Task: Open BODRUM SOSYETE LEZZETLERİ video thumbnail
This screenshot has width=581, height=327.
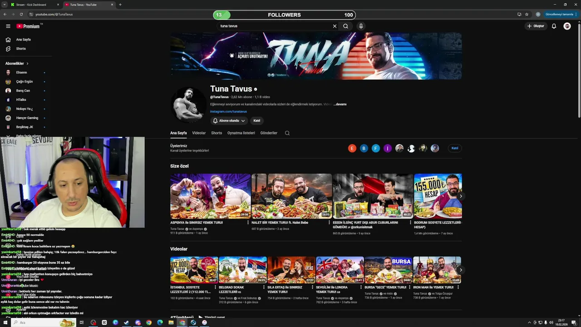Action: pos(438,196)
